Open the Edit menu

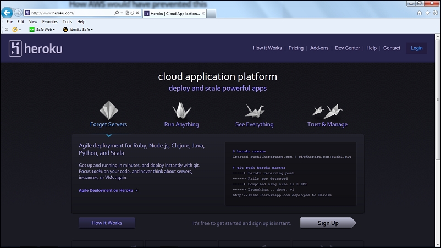21,21
